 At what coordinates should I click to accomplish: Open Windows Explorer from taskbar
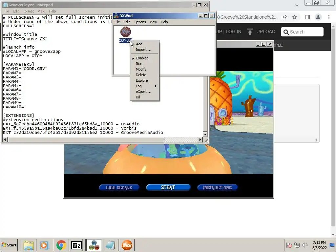coord(28,245)
